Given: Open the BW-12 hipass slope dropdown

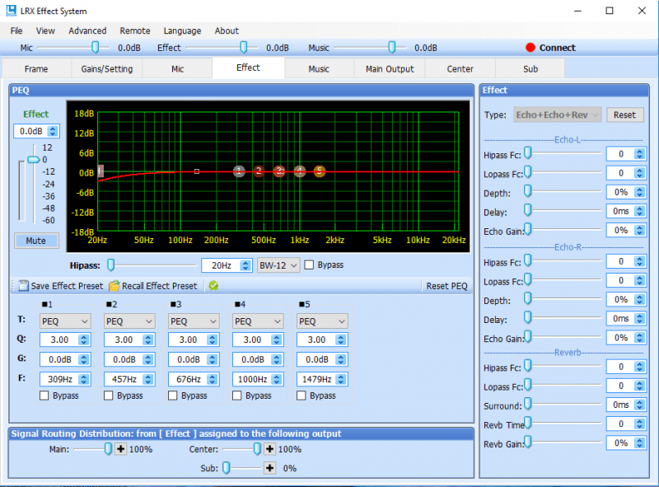Looking at the screenshot, I should coord(278,265).
